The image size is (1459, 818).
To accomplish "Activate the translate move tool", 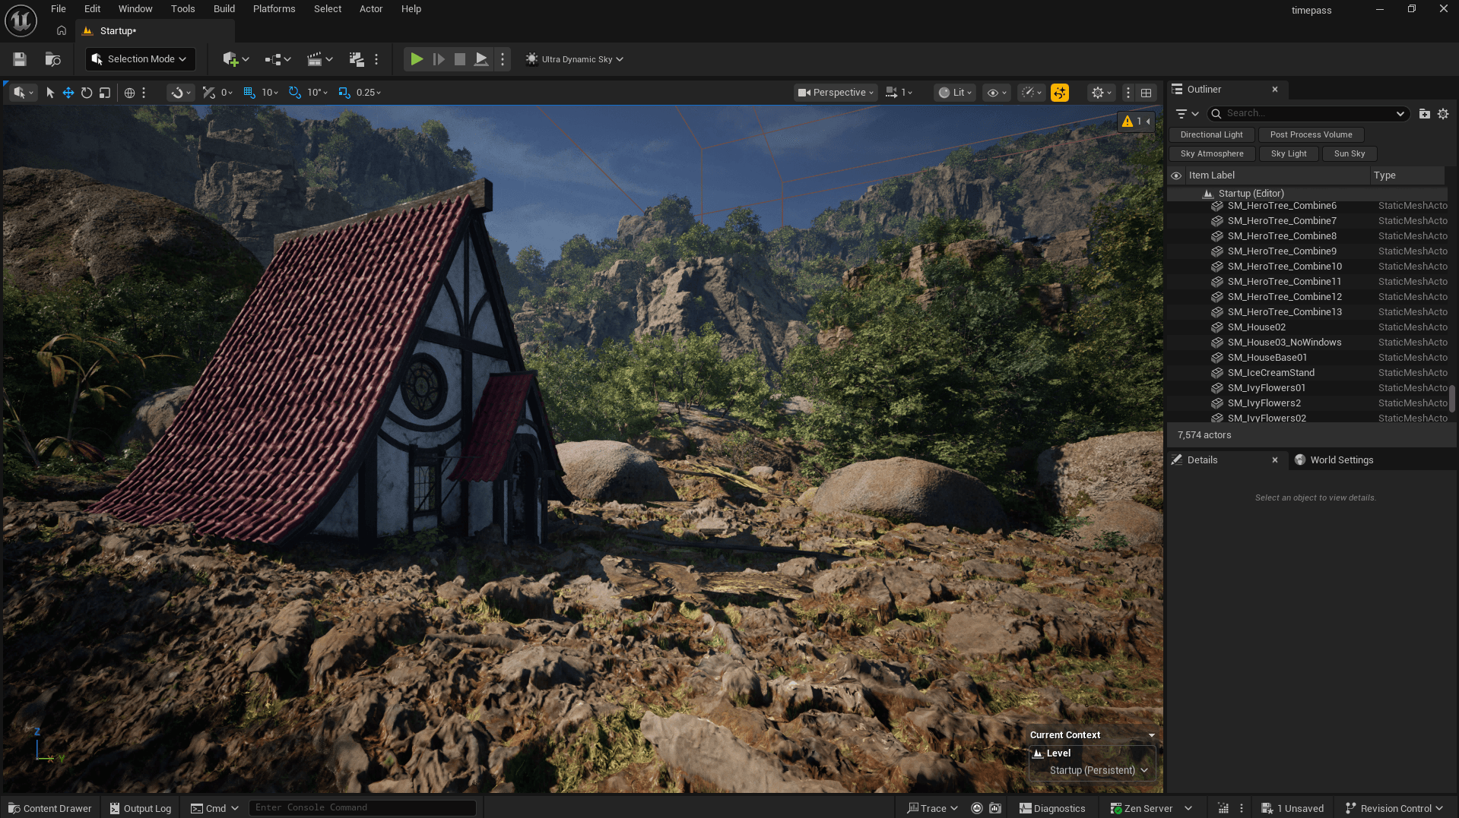I will (x=68, y=93).
